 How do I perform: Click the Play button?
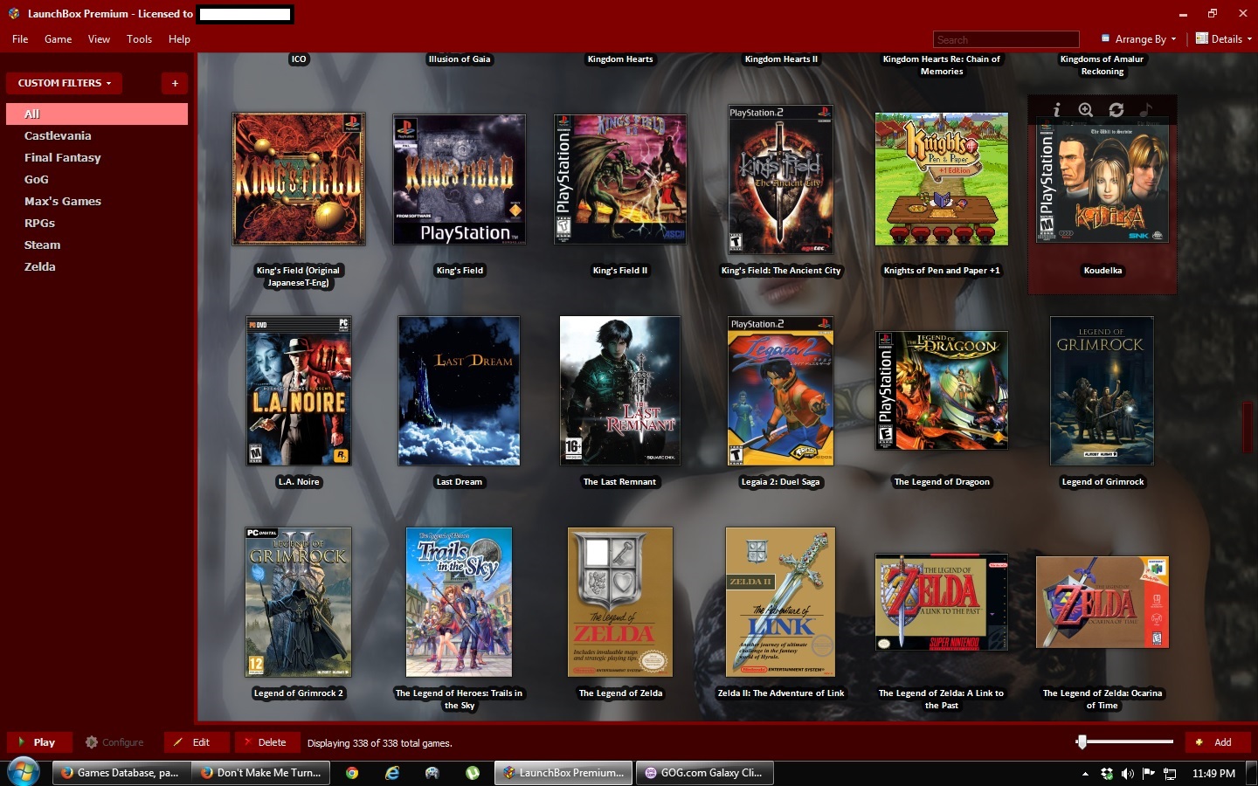(39, 742)
